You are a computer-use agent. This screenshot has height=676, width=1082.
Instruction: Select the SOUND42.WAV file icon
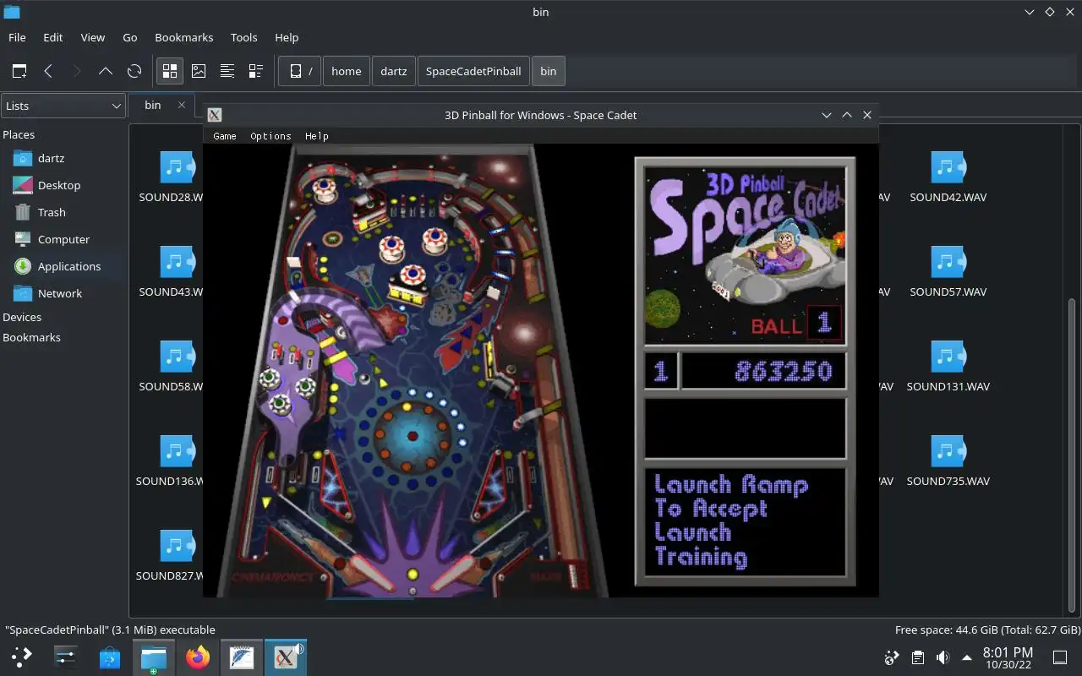(948, 167)
